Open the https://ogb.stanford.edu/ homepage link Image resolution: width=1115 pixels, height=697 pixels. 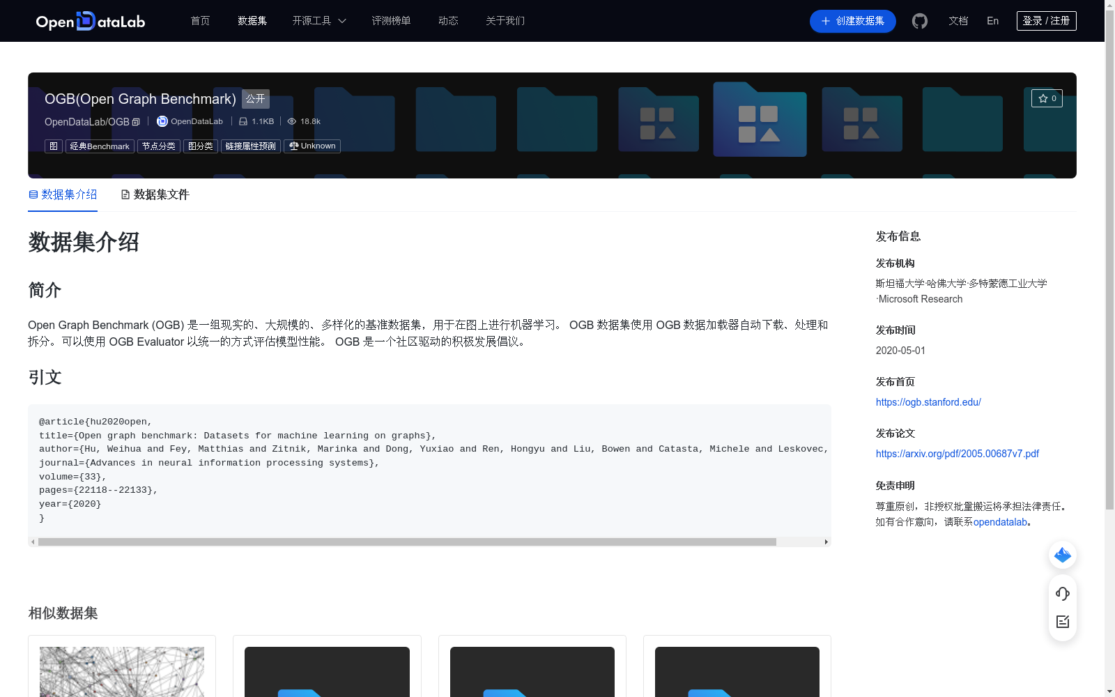(x=928, y=402)
